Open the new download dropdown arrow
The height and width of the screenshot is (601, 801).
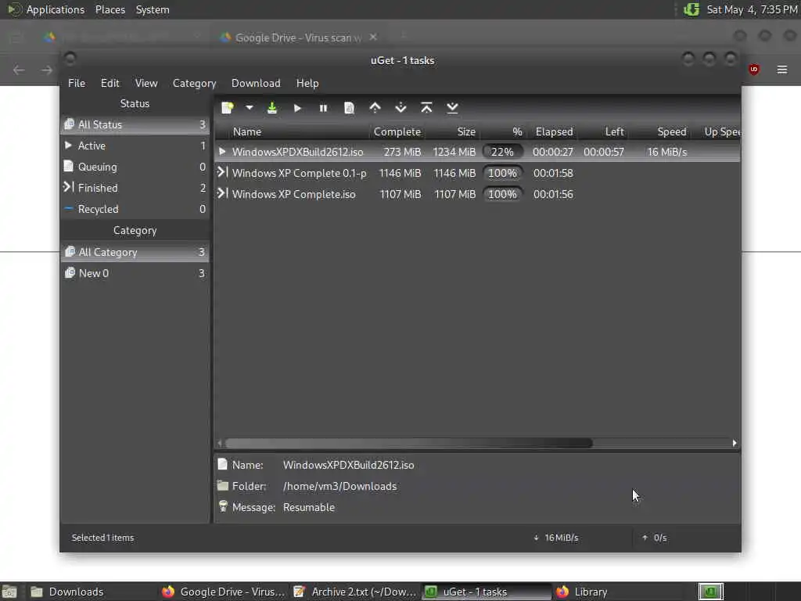[x=250, y=108]
